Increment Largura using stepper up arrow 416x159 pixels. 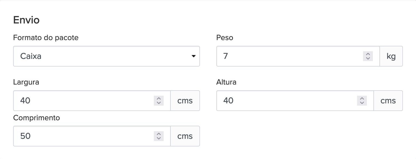[x=159, y=98]
